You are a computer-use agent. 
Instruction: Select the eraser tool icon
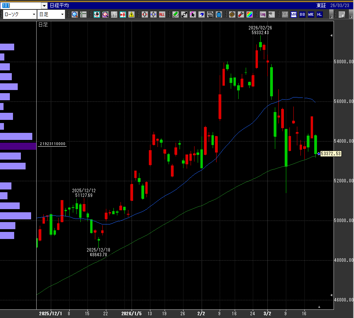[201, 15]
